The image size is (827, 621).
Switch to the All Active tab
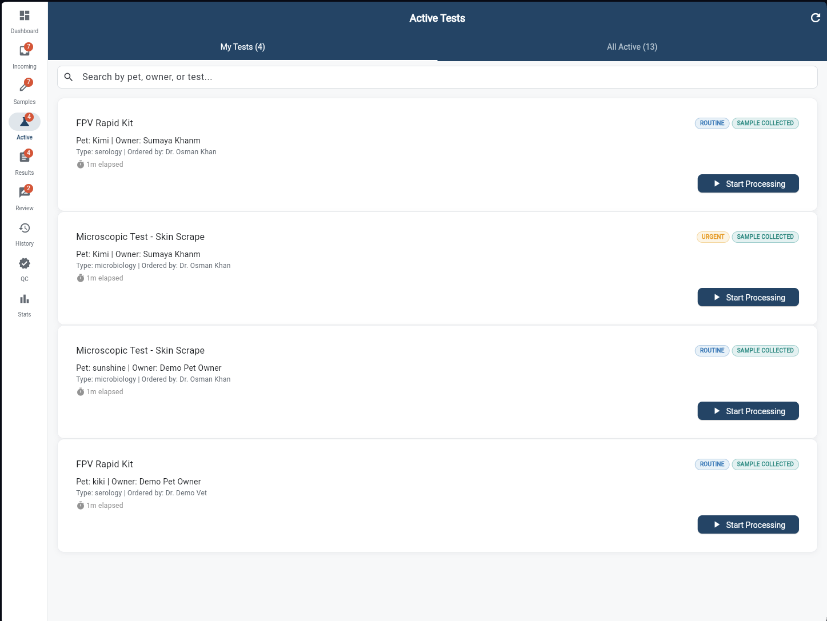[632, 47]
